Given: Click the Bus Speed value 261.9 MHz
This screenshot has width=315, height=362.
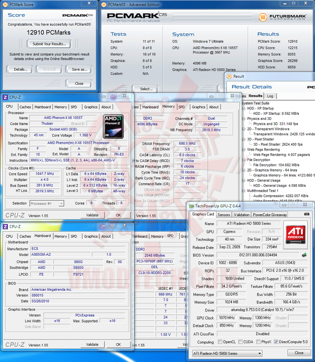Looking at the screenshot, I should [x=45, y=185].
